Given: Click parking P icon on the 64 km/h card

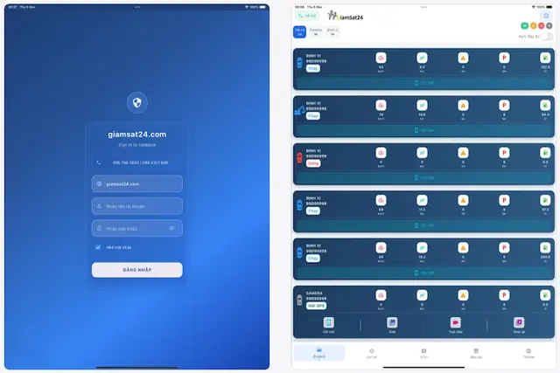Looking at the screenshot, I should 504,58.
